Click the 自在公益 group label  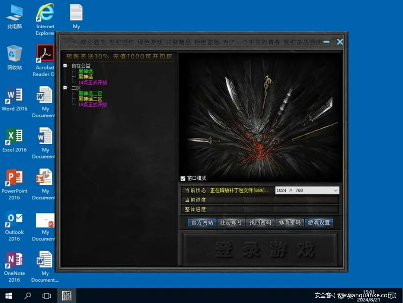click(81, 66)
